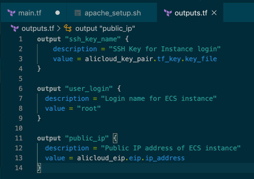
Task: Click line number 11 in the gutter
Action: pyautogui.click(x=19, y=138)
